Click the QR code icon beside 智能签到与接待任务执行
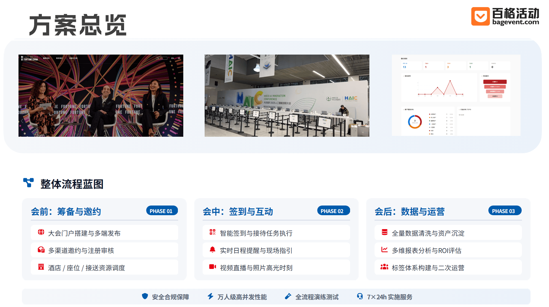The width and height of the screenshot is (549, 307). coord(213,232)
